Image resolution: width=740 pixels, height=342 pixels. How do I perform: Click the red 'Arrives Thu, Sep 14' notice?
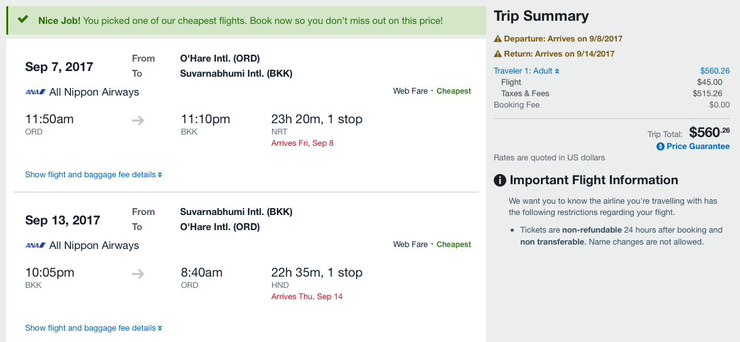[307, 297]
